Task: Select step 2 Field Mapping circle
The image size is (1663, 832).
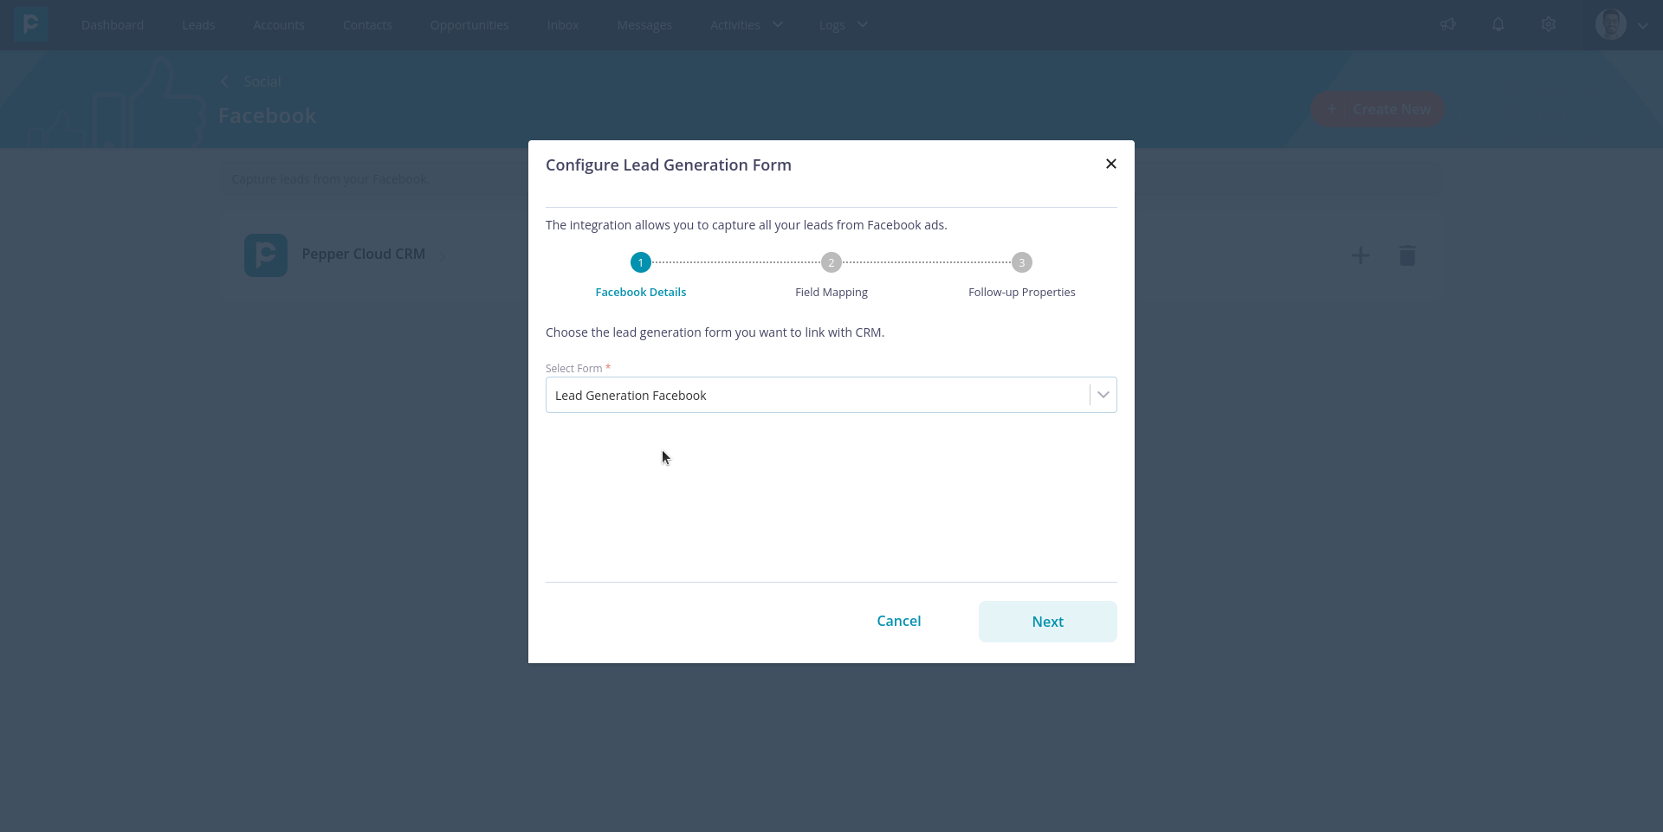Action: tap(831, 262)
